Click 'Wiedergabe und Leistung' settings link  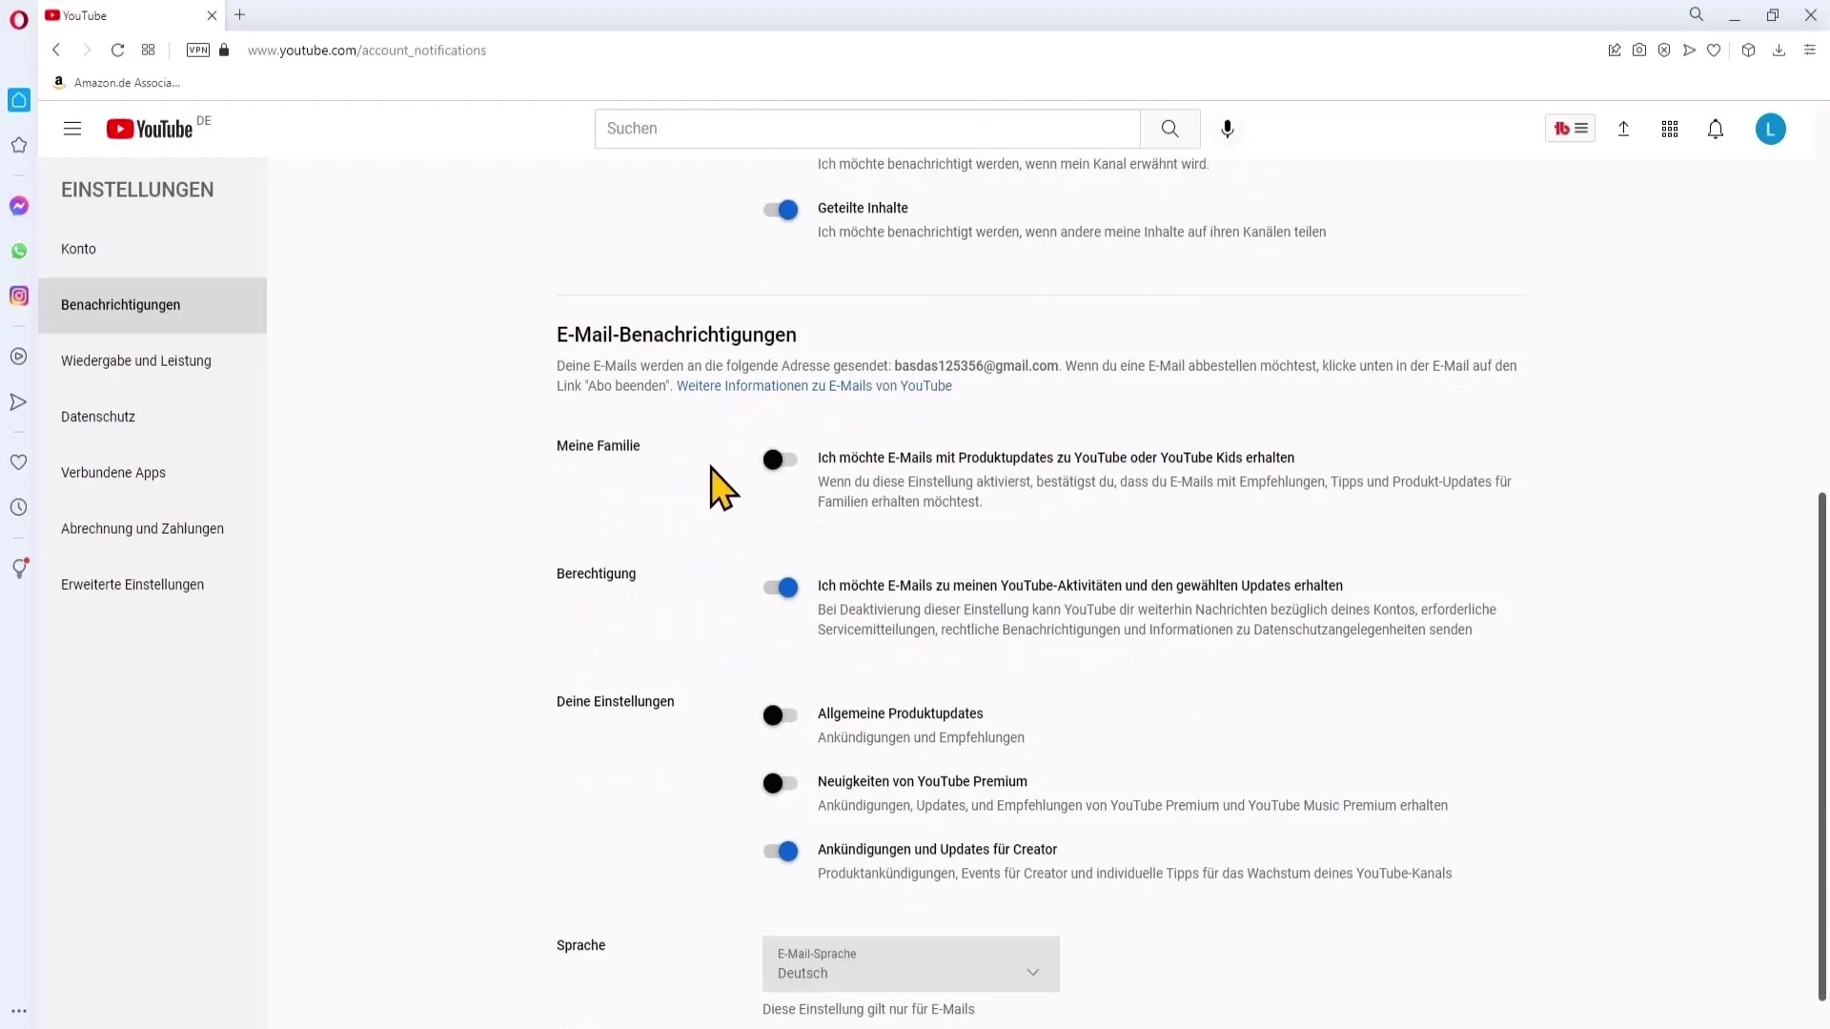(x=135, y=362)
